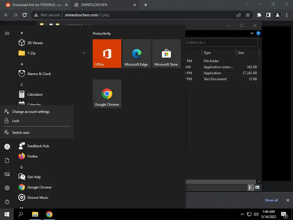Expand the File Explorer ribbon chevron
Screen dimensions: 293x220
pyautogui.click(x=252, y=33)
